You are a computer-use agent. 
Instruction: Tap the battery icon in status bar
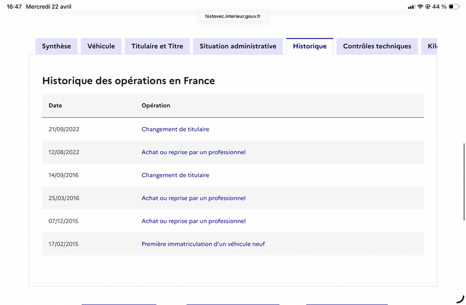point(454,6)
